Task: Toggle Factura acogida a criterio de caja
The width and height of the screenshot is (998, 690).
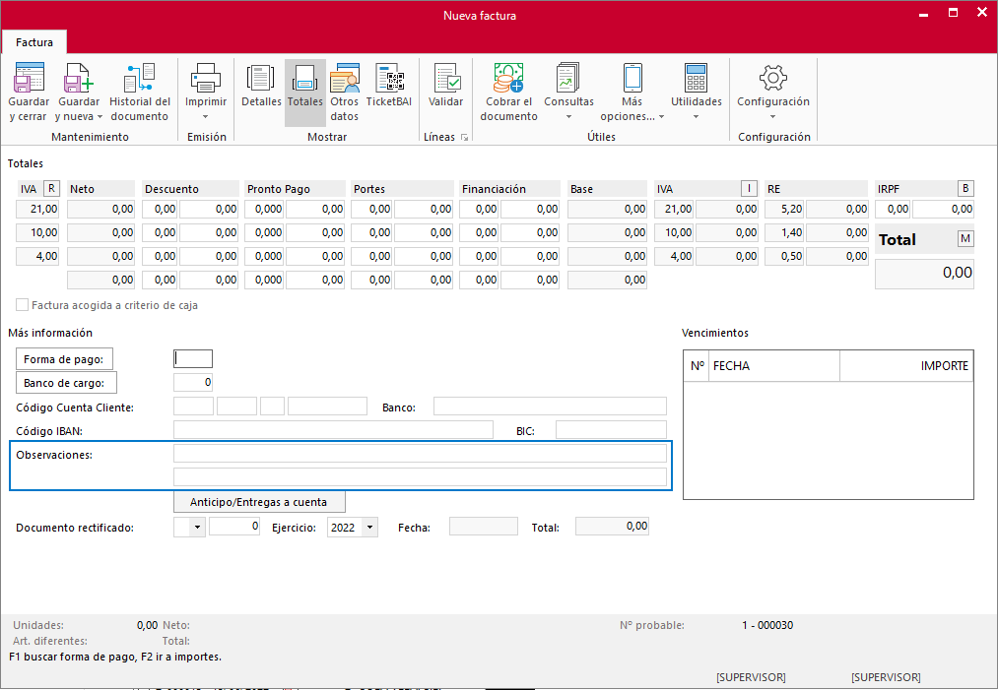Action: tap(23, 305)
